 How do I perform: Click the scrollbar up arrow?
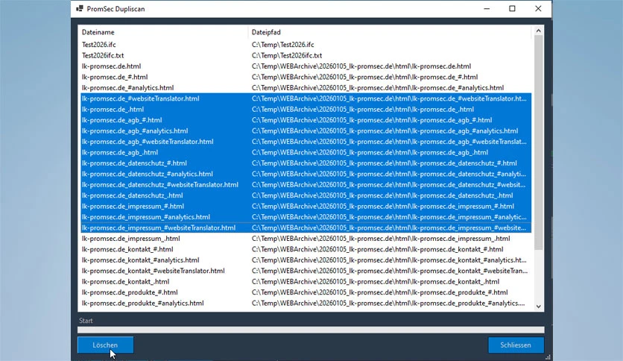538,31
